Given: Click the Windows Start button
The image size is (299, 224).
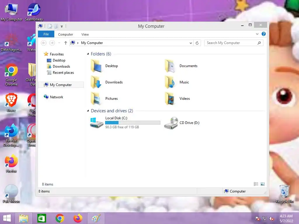Looking at the screenshot, I should point(7,218).
